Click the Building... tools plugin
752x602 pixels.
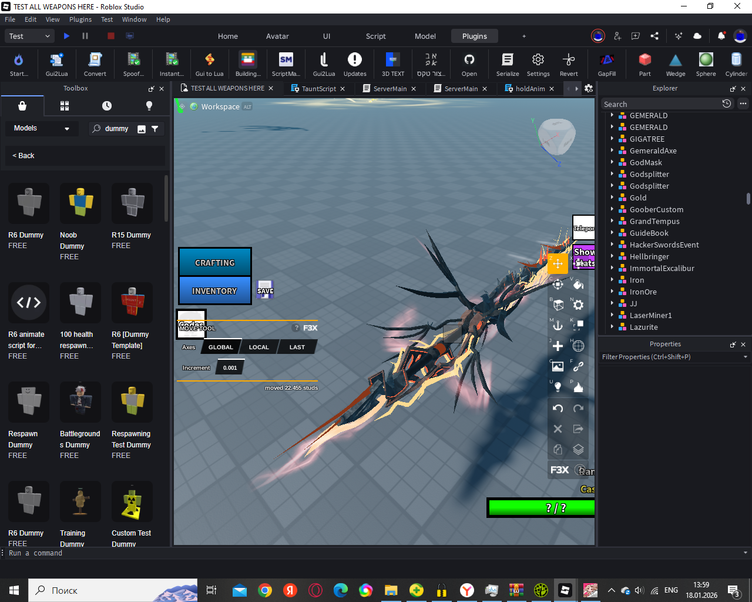[248, 64]
